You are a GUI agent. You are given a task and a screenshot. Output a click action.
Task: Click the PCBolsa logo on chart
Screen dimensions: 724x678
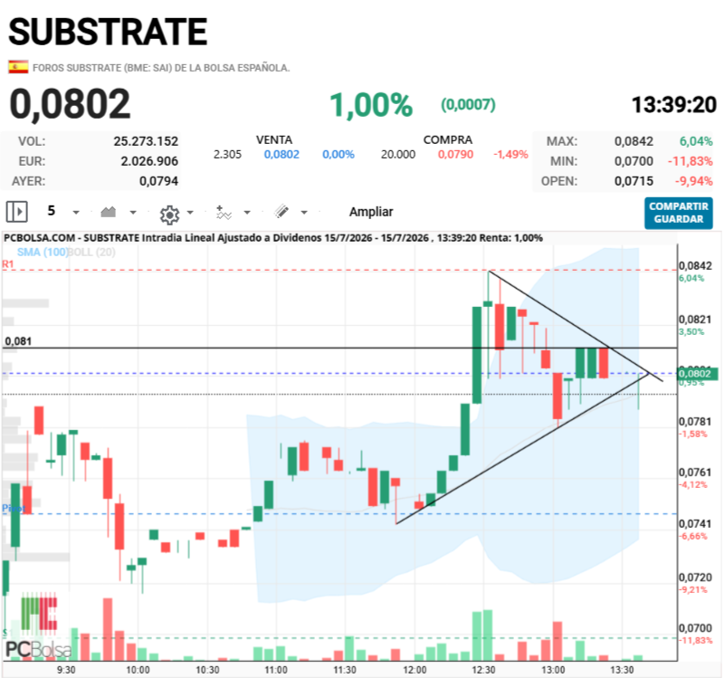pos(38,626)
